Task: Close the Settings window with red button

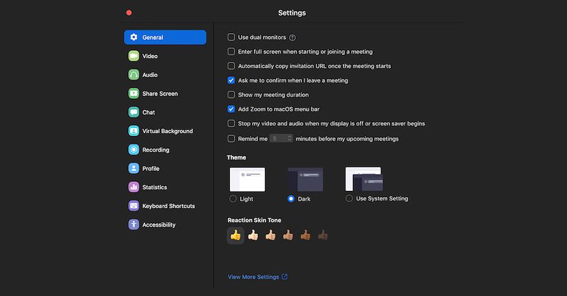Action: [129, 12]
